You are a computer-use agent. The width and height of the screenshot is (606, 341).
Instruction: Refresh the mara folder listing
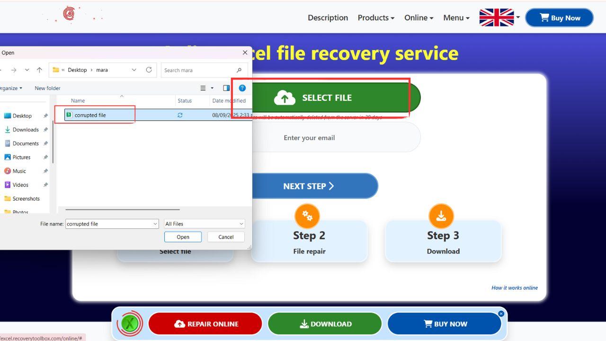[x=149, y=70]
